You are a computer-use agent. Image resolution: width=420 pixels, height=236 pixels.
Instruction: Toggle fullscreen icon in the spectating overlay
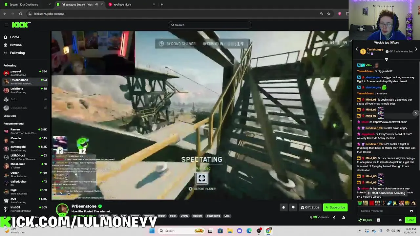tap(202, 178)
